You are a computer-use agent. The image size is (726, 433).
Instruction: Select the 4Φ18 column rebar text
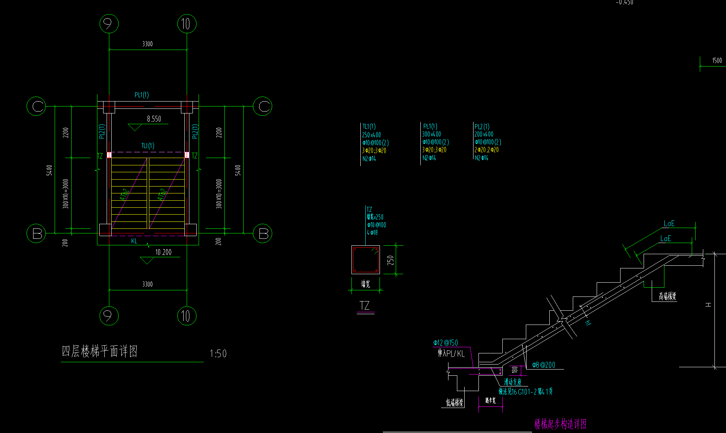pyautogui.click(x=372, y=233)
